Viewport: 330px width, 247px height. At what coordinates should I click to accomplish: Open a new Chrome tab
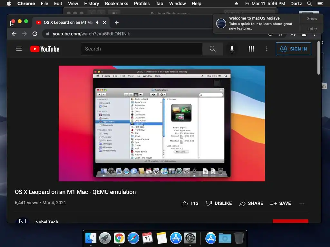(117, 23)
